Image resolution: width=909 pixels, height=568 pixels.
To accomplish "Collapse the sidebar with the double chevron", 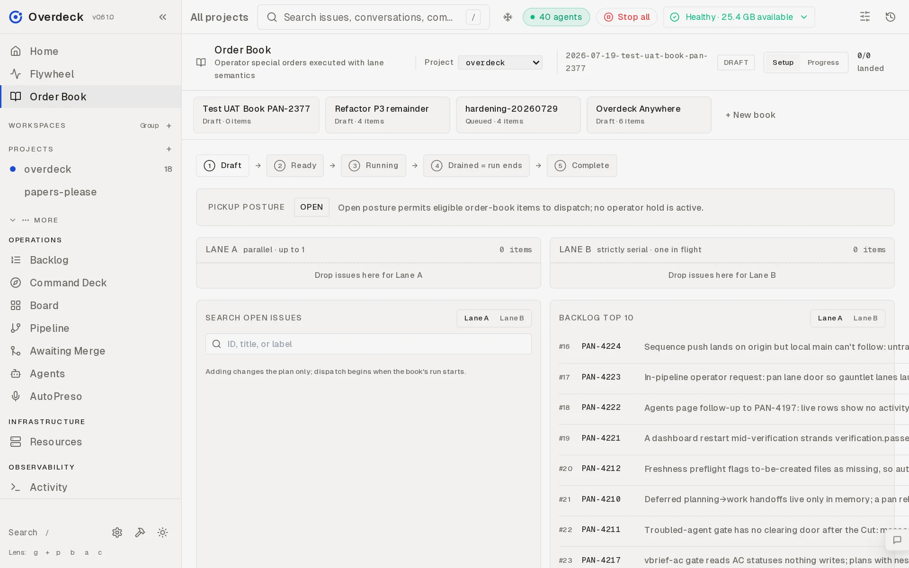I will (x=163, y=17).
